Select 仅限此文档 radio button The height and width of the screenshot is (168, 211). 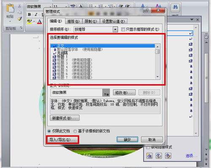click(x=49, y=131)
